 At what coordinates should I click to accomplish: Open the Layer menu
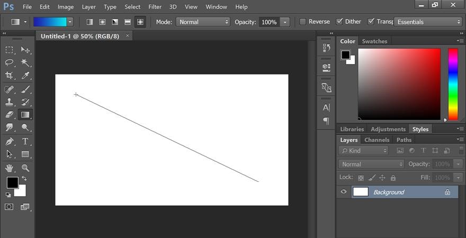89,6
